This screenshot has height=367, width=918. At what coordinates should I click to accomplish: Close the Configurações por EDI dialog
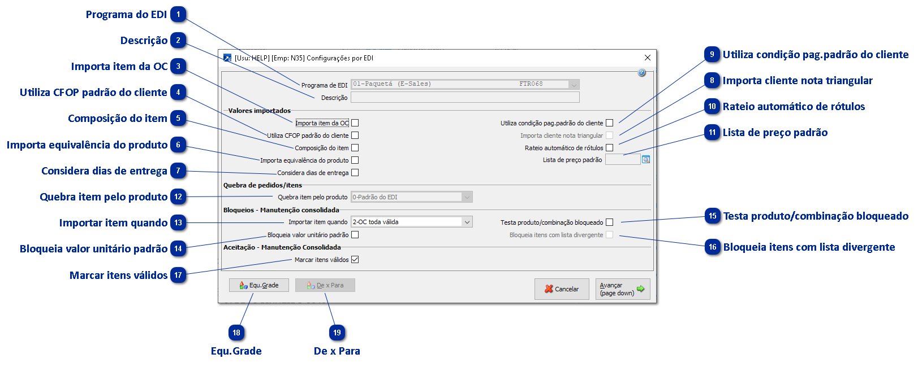pos(648,58)
